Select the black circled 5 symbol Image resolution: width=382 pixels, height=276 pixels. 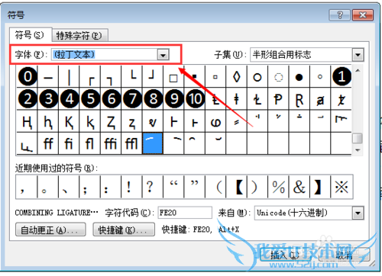[90, 99]
